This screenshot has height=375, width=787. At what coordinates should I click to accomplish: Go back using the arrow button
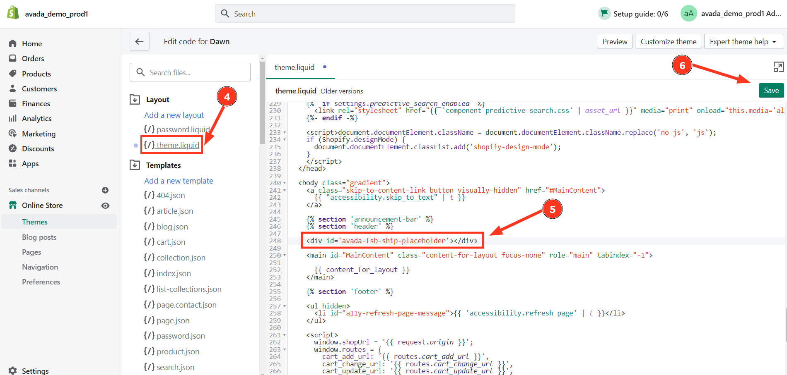(140, 41)
